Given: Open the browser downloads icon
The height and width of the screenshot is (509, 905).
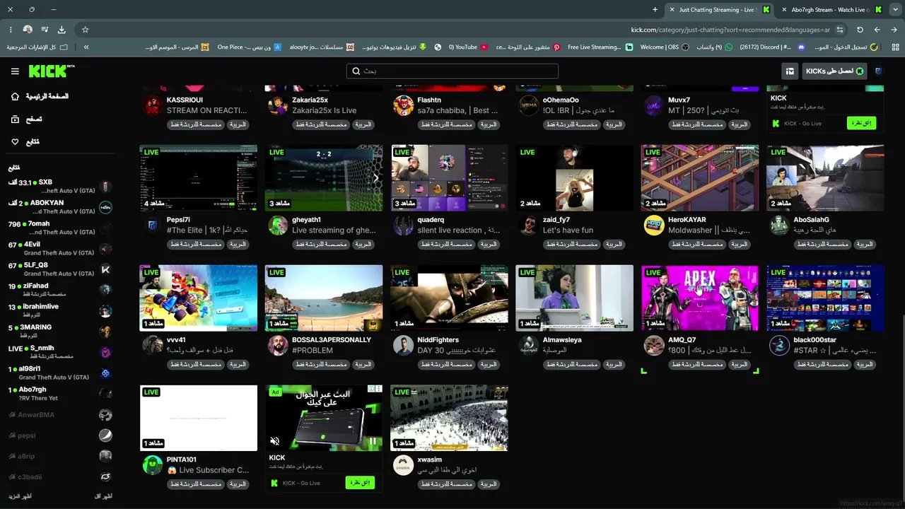Looking at the screenshot, I should pos(62,30).
